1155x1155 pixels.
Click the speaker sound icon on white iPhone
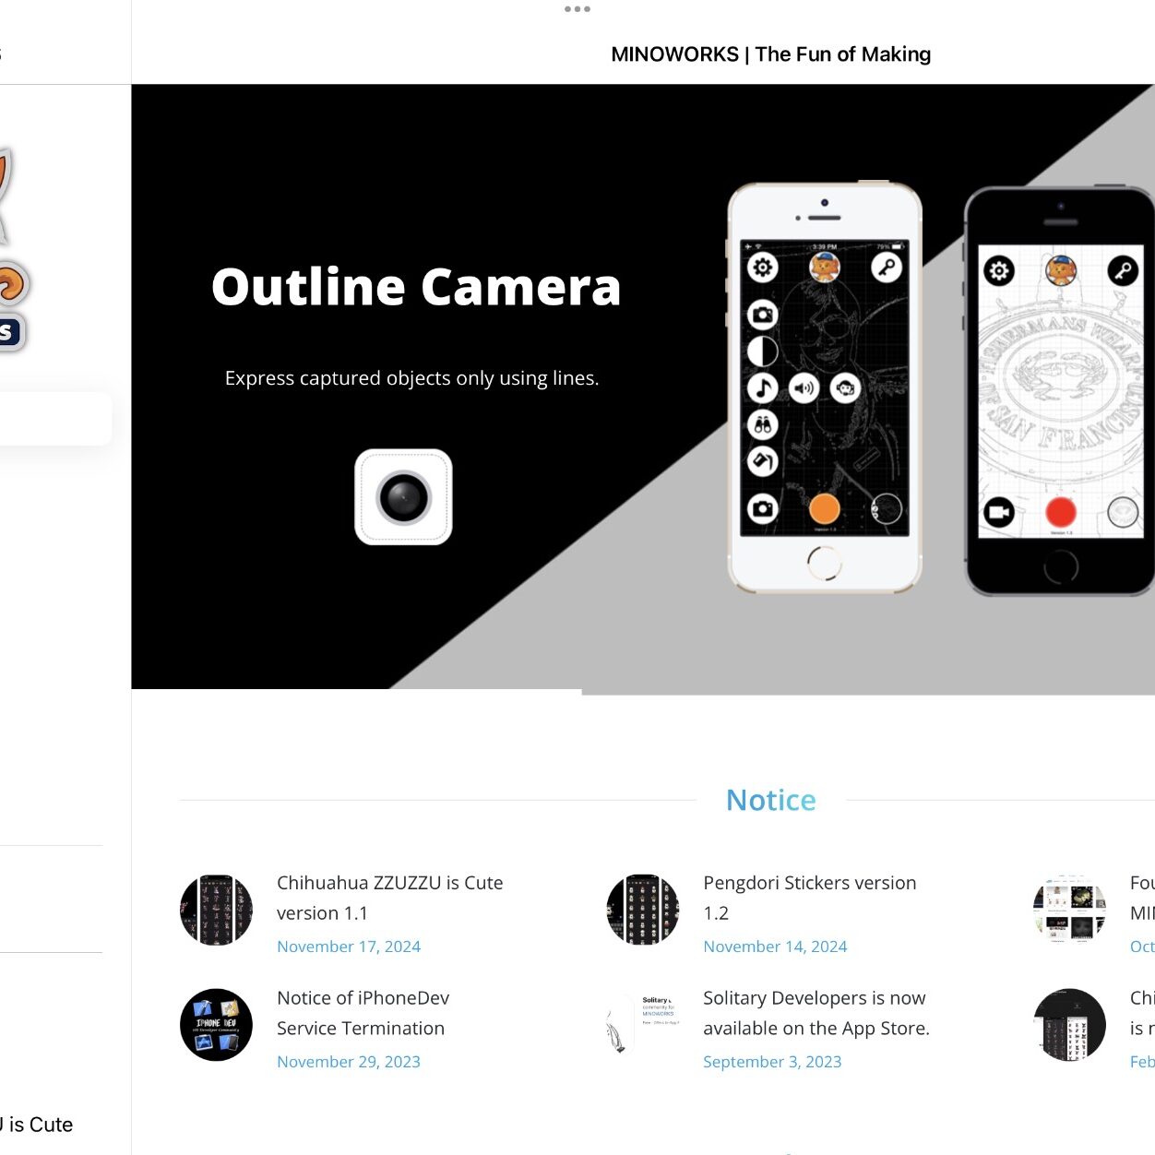[804, 388]
